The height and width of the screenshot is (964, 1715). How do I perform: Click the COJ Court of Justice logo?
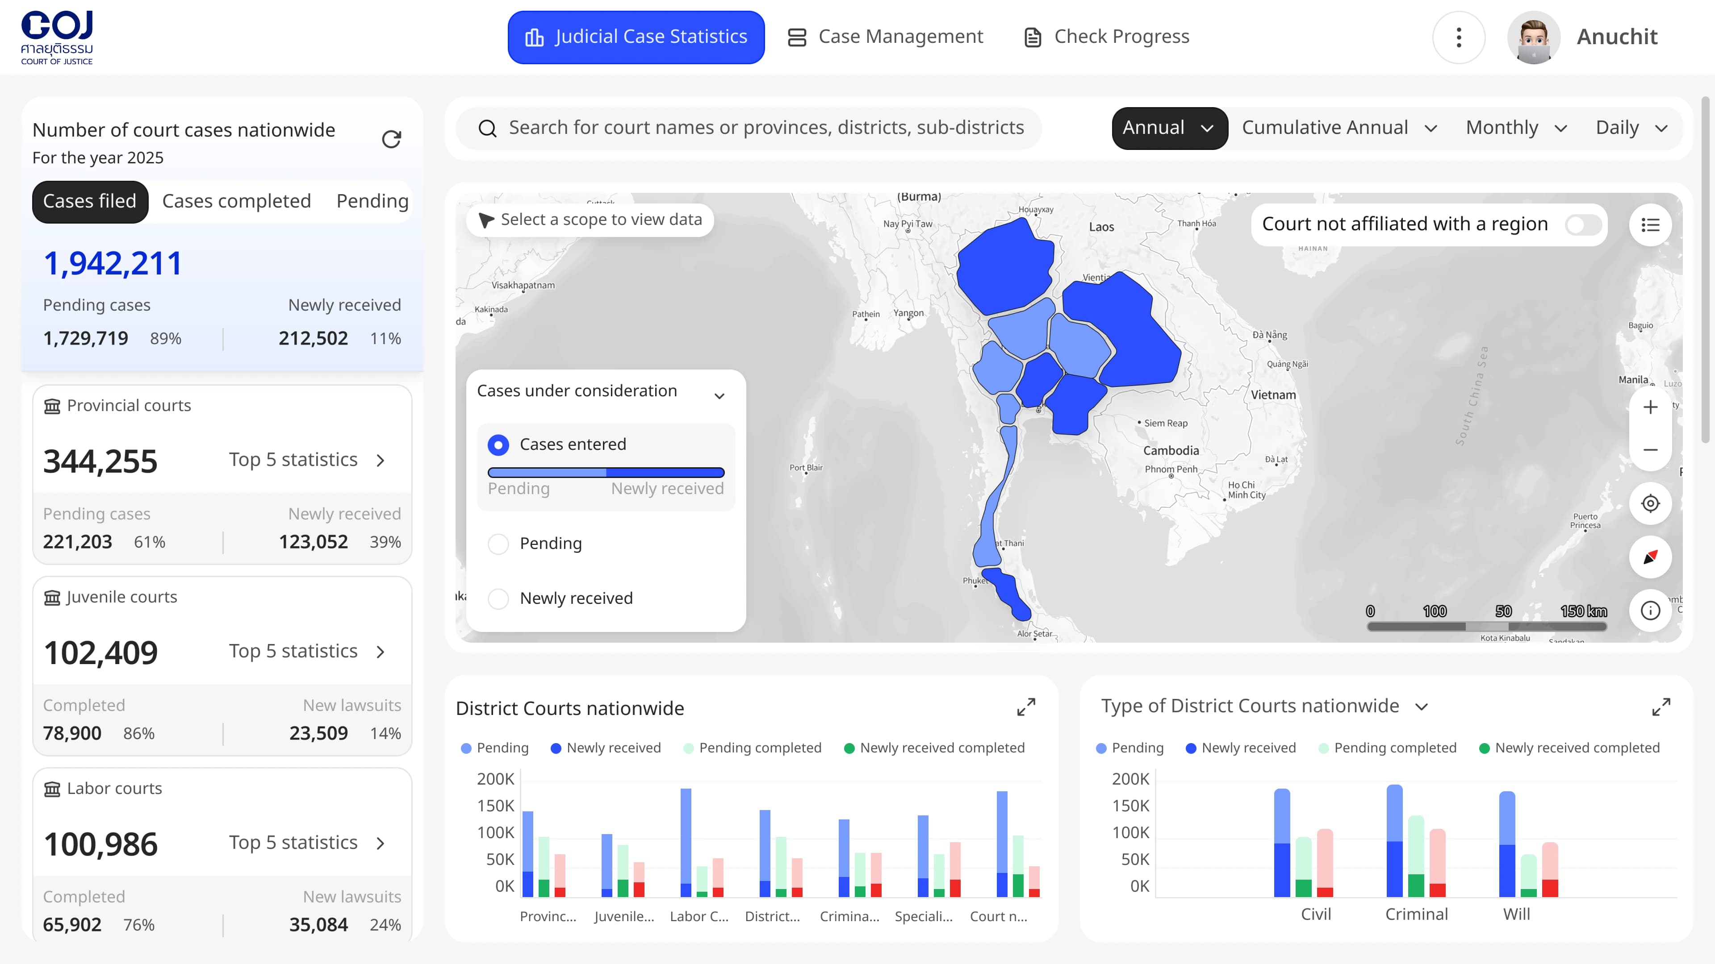57,37
